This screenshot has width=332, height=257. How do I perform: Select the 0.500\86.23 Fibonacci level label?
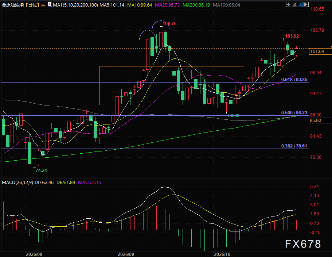(x=294, y=113)
